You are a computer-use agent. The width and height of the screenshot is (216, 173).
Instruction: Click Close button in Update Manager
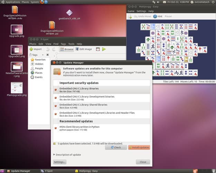143,162
